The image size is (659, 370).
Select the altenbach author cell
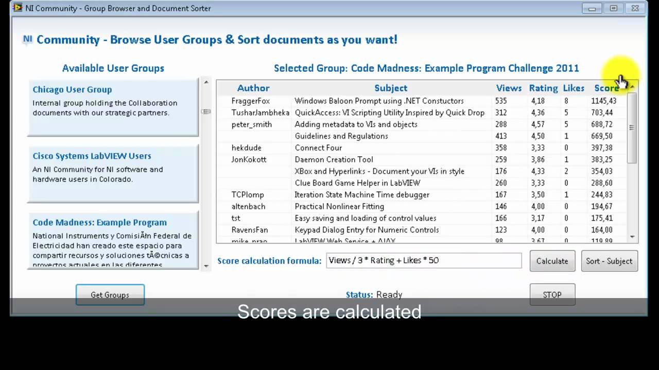(x=248, y=207)
